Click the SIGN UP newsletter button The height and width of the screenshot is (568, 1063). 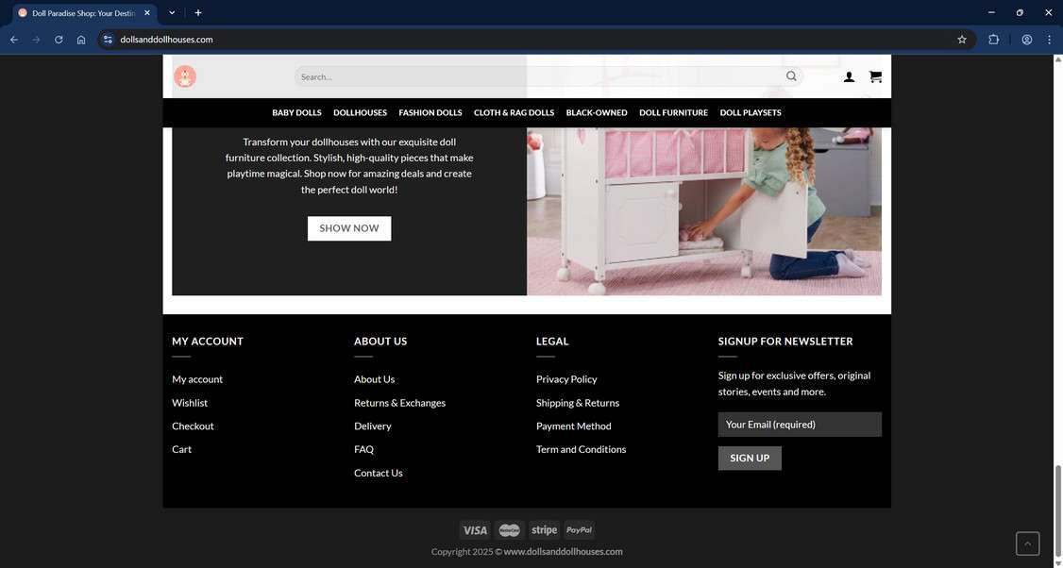(x=750, y=458)
